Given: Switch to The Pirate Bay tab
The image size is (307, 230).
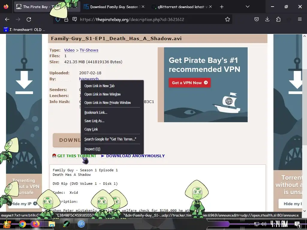Looking at the screenshot, I should click(x=47, y=7).
